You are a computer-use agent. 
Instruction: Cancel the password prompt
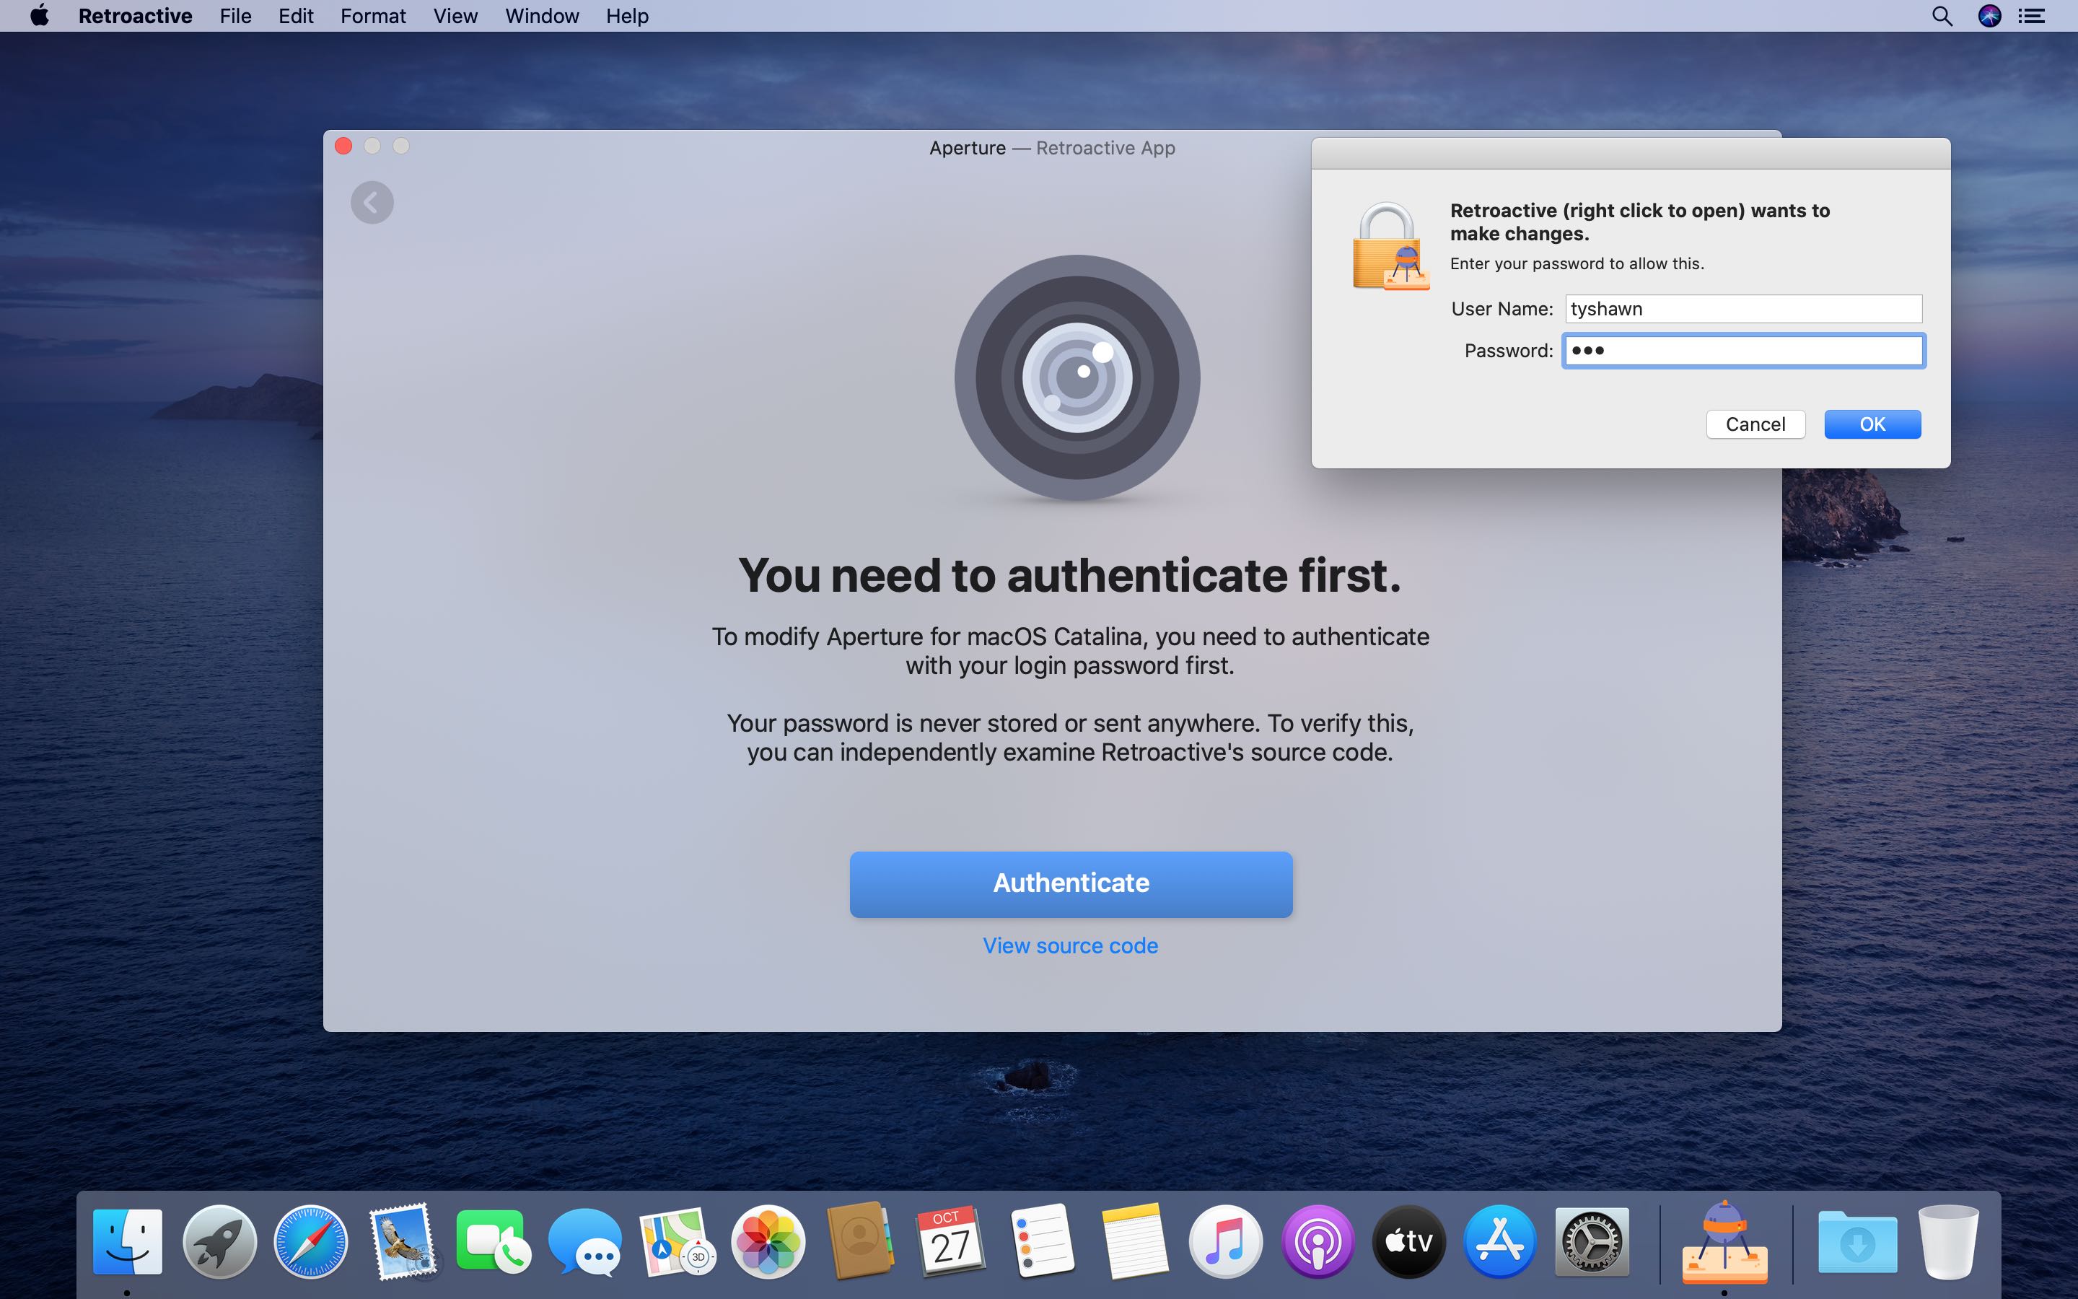1755,424
